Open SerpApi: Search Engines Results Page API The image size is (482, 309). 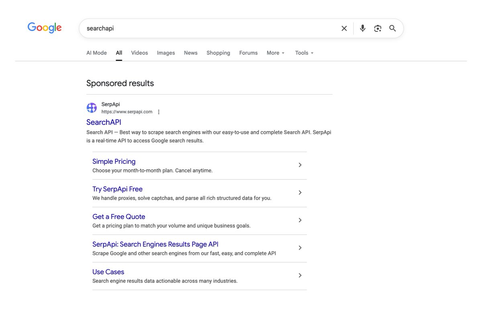[x=155, y=244]
